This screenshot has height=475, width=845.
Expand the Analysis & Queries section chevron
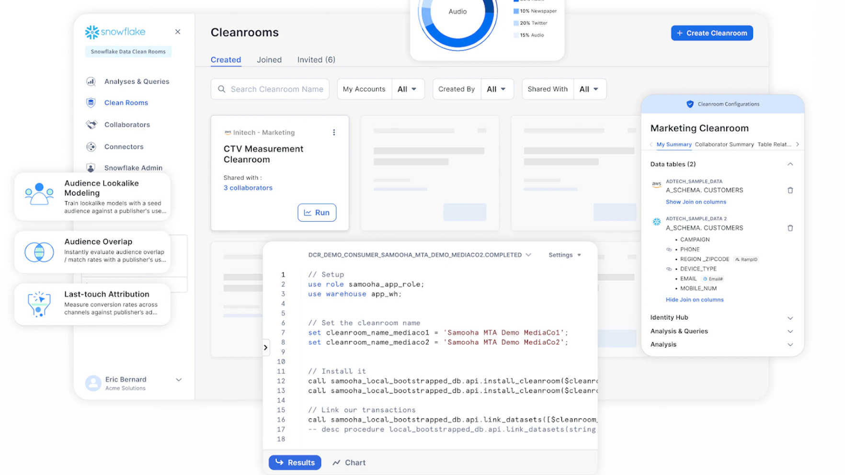pyautogui.click(x=790, y=331)
